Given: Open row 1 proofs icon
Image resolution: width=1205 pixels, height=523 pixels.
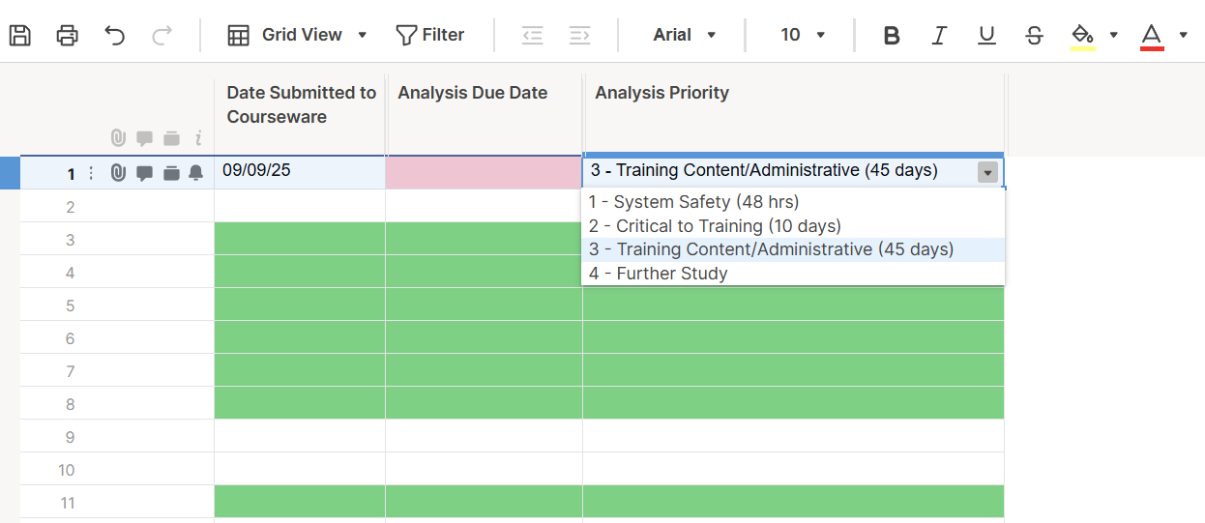Looking at the screenshot, I should [170, 173].
